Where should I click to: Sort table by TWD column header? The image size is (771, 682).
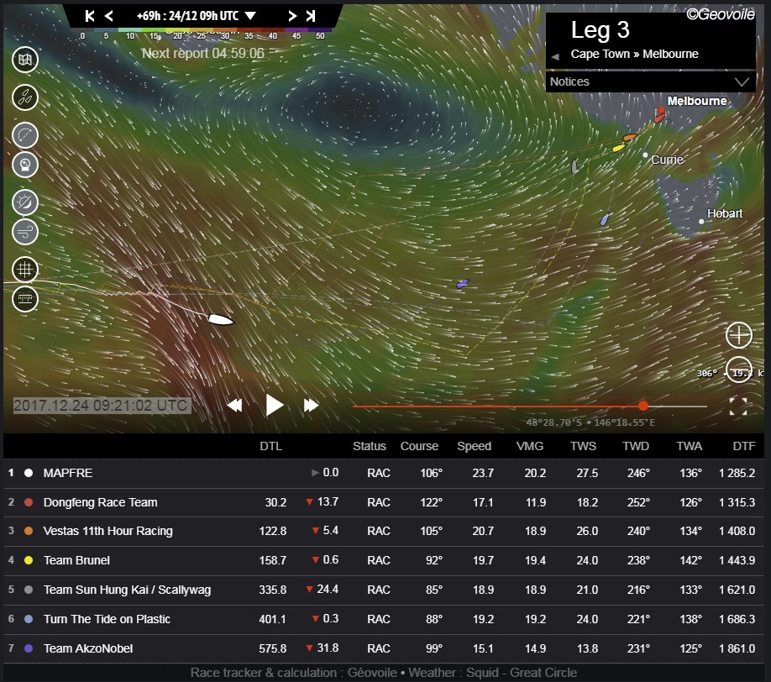pyautogui.click(x=636, y=446)
